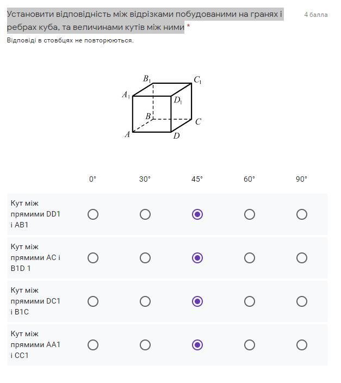Screen dimensions: 341x383
Task: Choose 60° for lines DD1 and AB1
Action: [x=250, y=214]
